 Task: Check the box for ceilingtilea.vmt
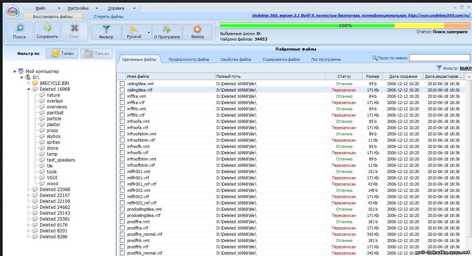122,84
